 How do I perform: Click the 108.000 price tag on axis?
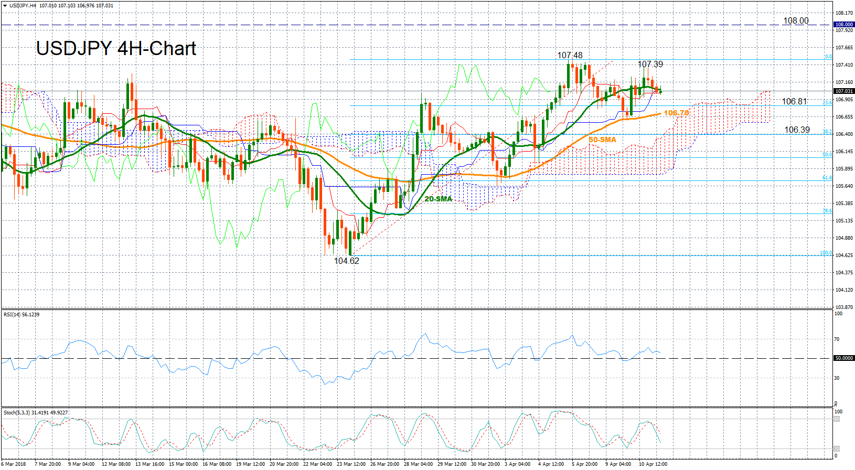(844, 25)
